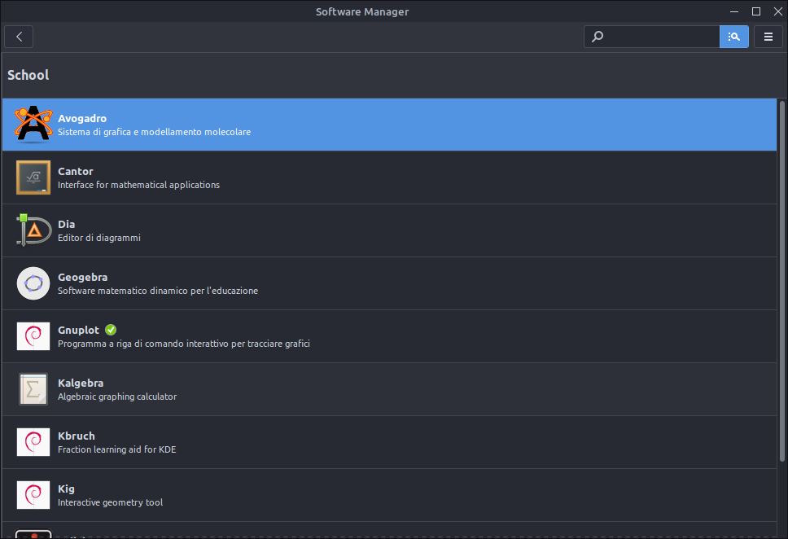Click the Geogebra circle icon
The image size is (788, 539).
pos(33,283)
